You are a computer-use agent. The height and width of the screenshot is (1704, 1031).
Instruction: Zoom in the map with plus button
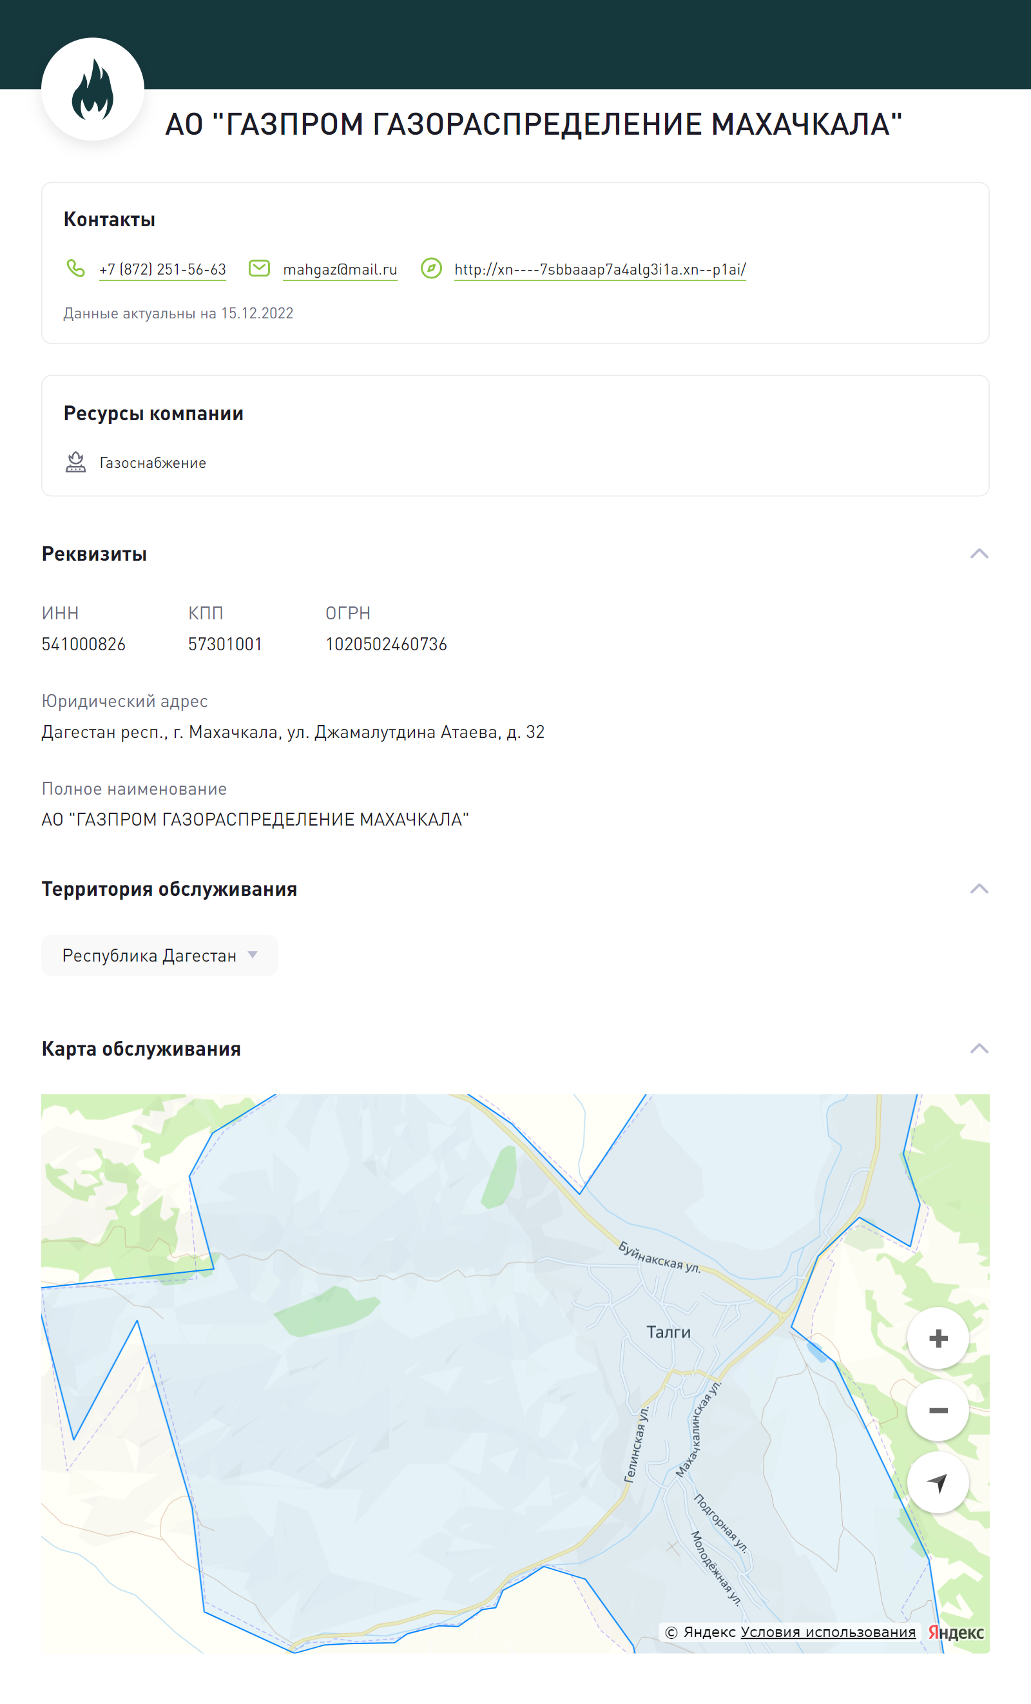coord(938,1338)
